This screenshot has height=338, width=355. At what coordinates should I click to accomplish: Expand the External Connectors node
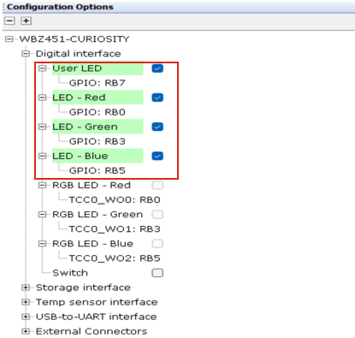pyautogui.click(x=26, y=331)
